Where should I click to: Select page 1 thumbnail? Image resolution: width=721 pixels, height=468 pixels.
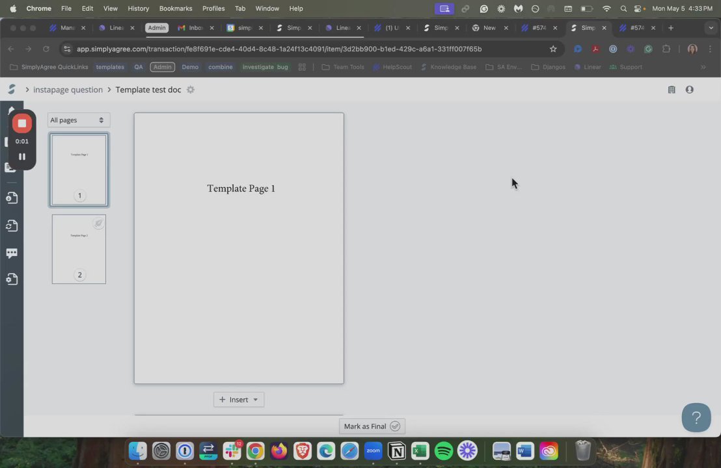click(x=79, y=170)
